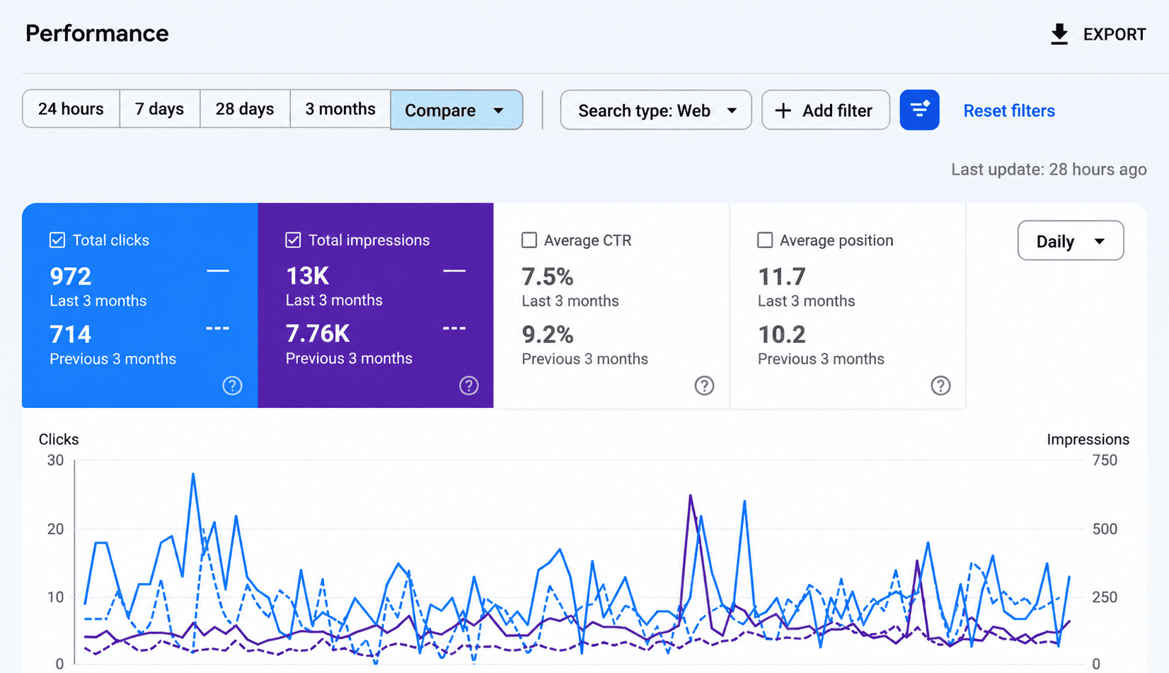Open the Search type: Web dropdown
1169x673 pixels.
(x=656, y=110)
